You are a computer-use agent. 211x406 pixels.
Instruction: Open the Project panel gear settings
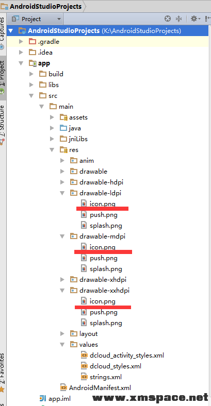(196, 19)
